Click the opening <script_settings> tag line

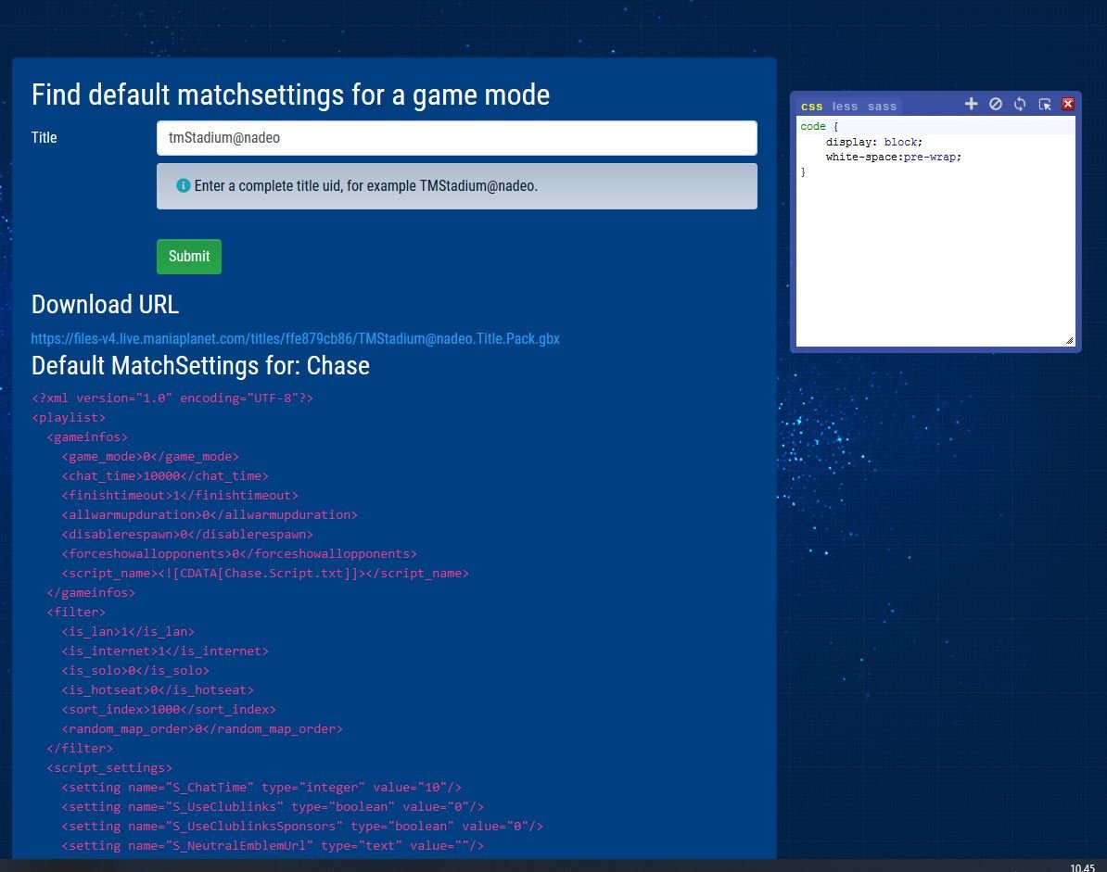pyautogui.click(x=109, y=767)
